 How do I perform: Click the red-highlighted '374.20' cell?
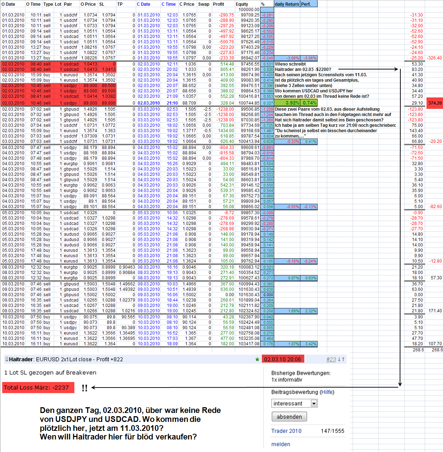435,103
